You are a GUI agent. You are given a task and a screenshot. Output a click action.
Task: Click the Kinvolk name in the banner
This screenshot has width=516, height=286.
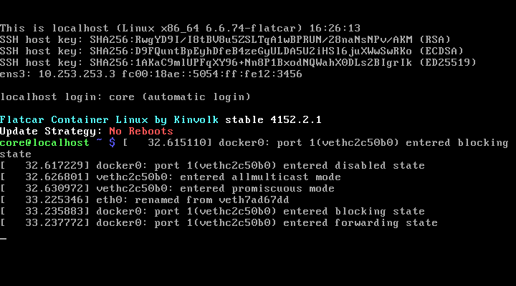[x=196, y=119]
